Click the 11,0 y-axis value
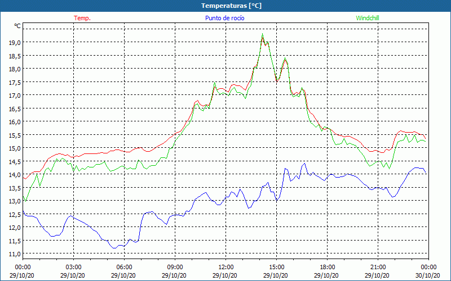This screenshot has width=451, height=281. click(x=15, y=254)
